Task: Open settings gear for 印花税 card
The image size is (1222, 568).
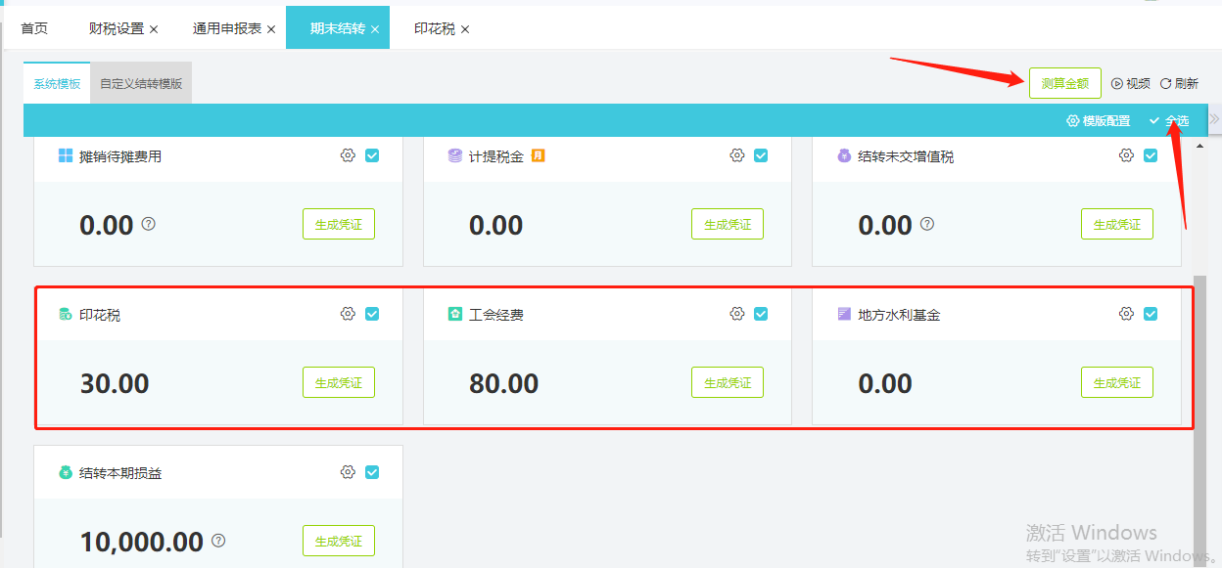Action: [348, 314]
